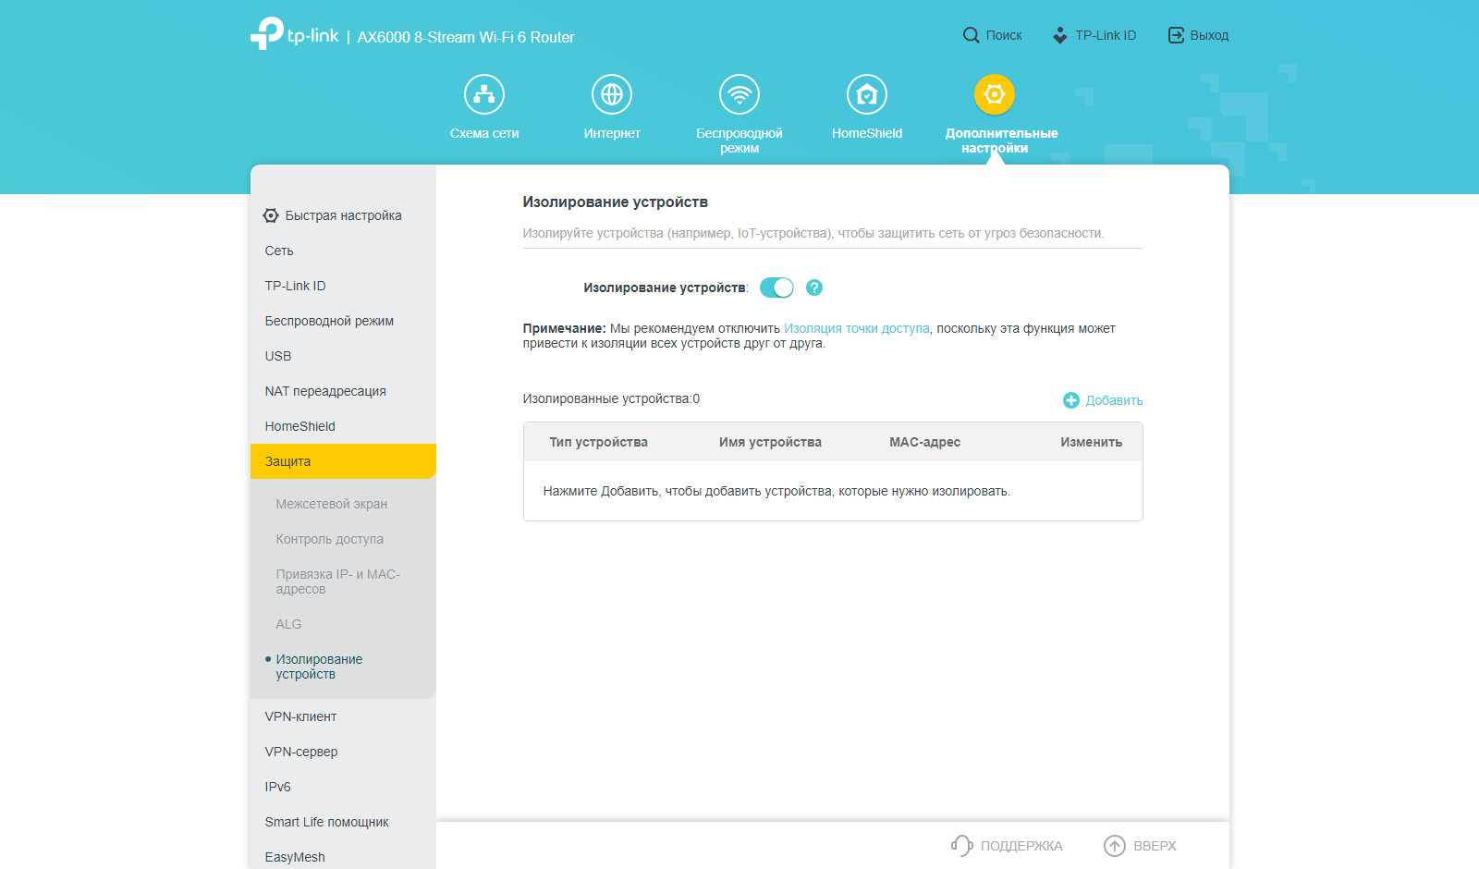Click the Добавить link text

click(1114, 400)
